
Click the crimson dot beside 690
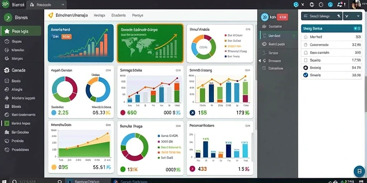(123, 113)
